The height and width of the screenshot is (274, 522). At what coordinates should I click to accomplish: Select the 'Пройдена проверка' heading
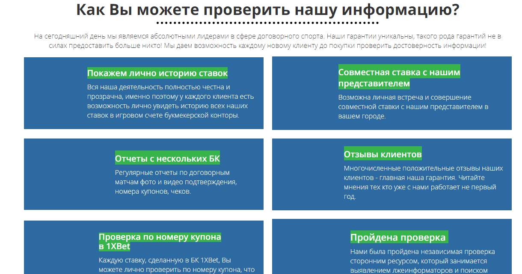(x=399, y=237)
